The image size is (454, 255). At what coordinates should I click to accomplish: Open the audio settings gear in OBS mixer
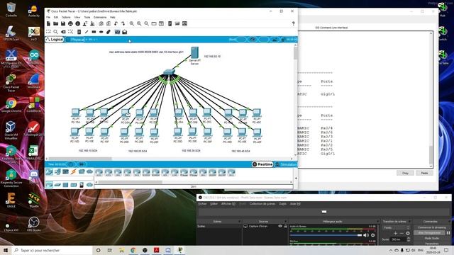(x=373, y=235)
